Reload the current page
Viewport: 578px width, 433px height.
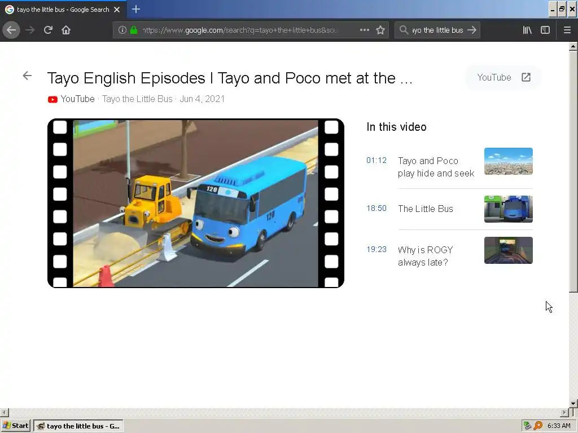[x=48, y=30]
